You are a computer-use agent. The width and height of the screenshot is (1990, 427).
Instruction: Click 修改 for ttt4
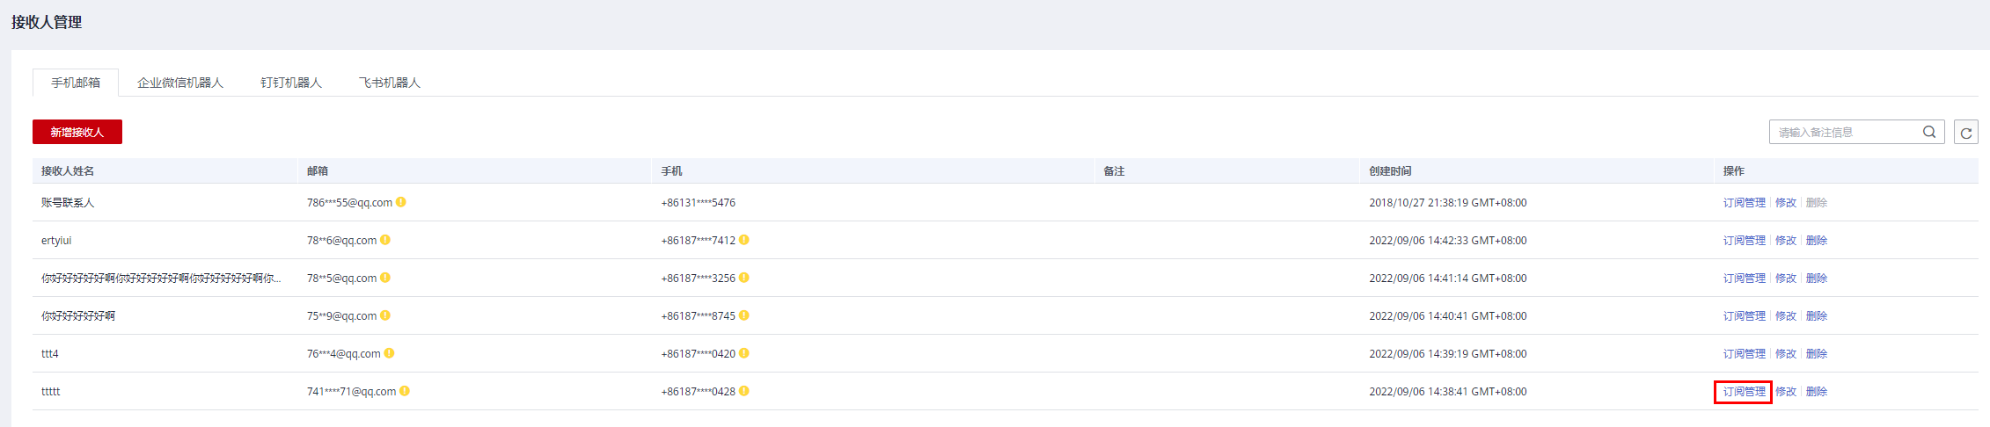click(1786, 354)
